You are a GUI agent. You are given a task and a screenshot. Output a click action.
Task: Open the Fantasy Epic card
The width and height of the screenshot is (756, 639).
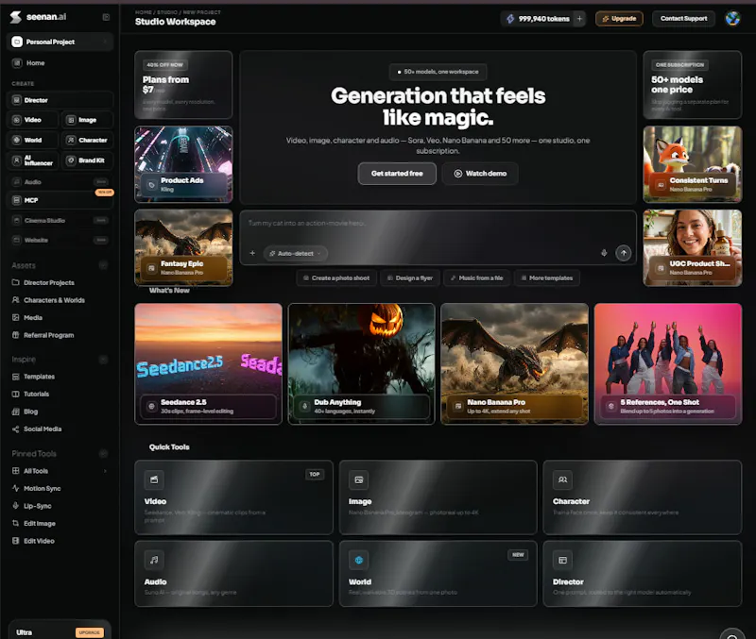[183, 247]
